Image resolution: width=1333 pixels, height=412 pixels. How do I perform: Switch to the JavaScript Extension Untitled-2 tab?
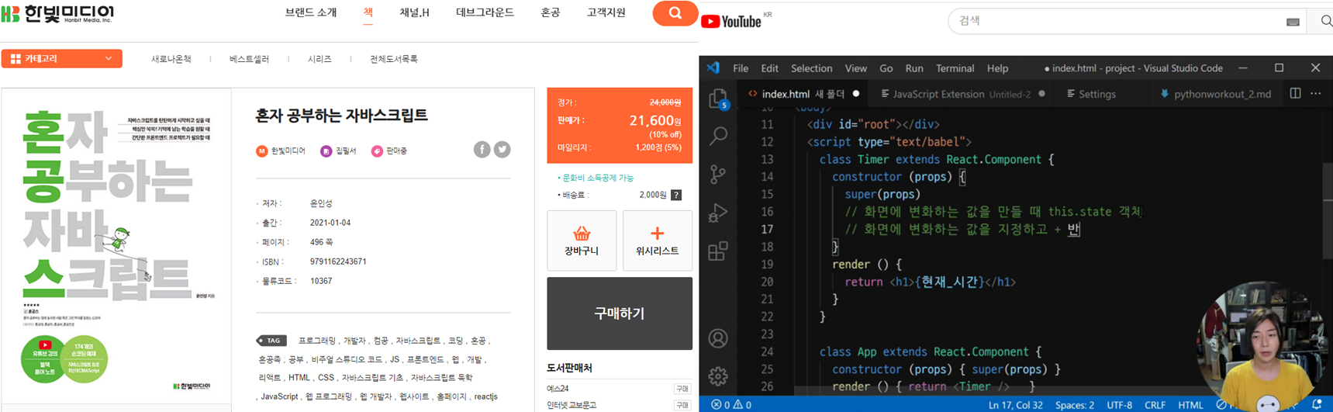coord(962,94)
